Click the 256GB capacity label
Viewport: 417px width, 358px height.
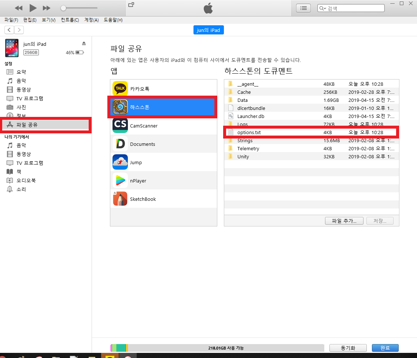[31, 52]
